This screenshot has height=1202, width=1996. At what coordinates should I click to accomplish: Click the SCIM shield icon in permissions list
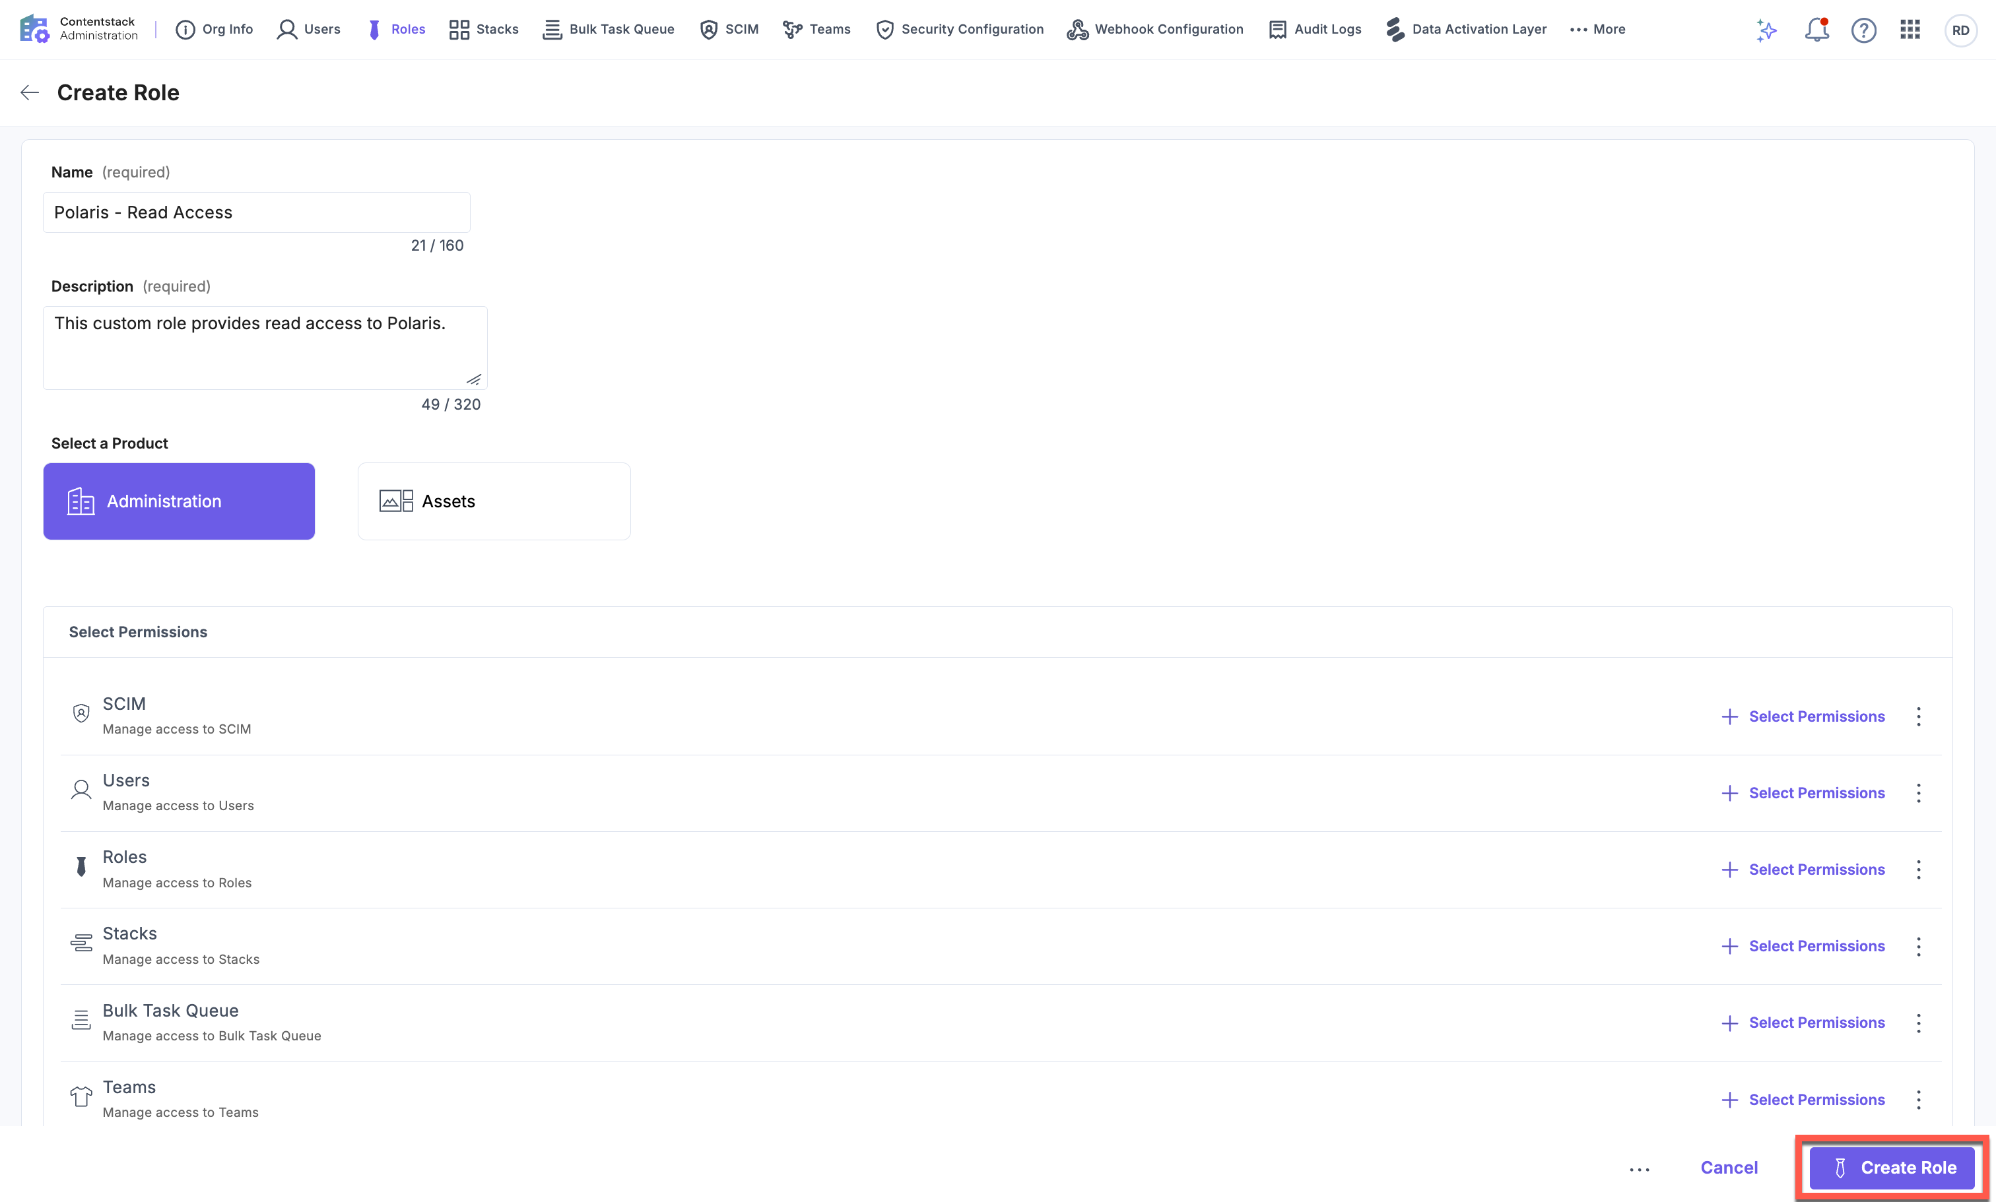tap(81, 713)
